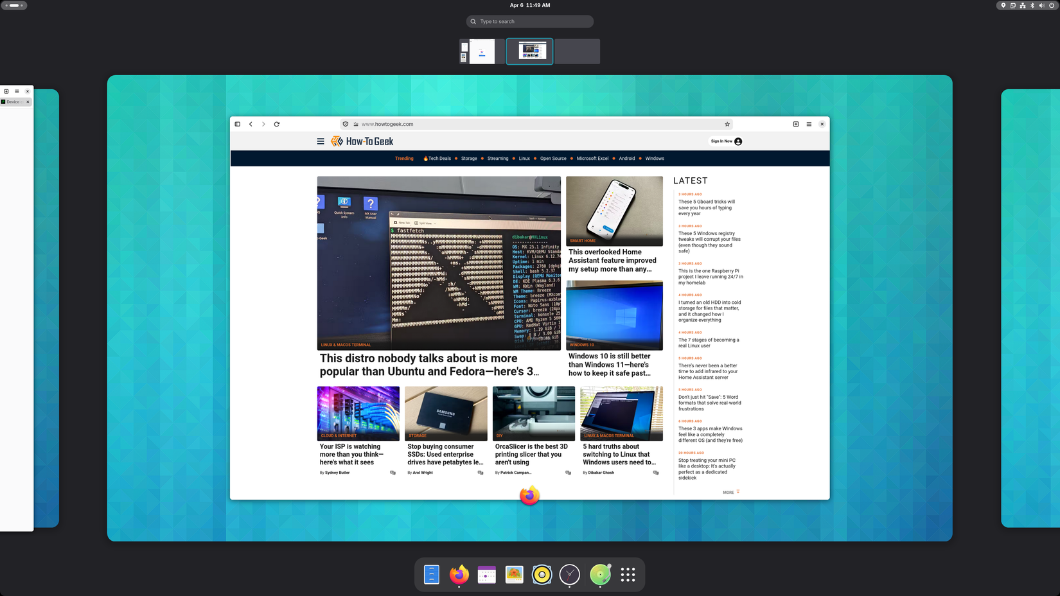Launch Firefox from the dock
Screen dimensions: 1060x596
459,574
